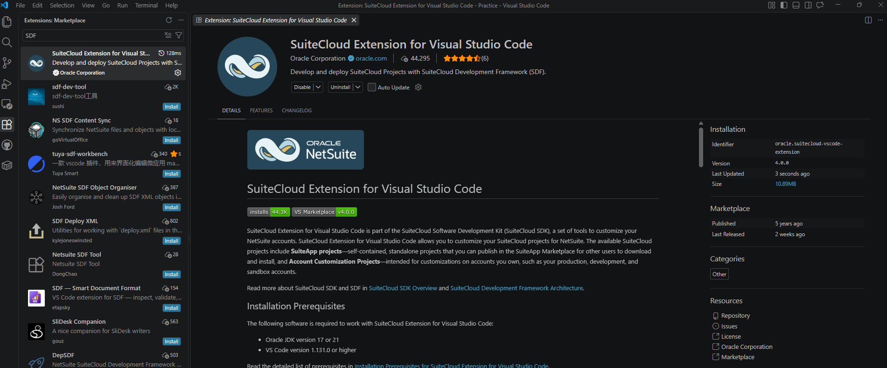The image size is (887, 368).
Task: Open Extensions view more actions menu
Action: point(181,20)
